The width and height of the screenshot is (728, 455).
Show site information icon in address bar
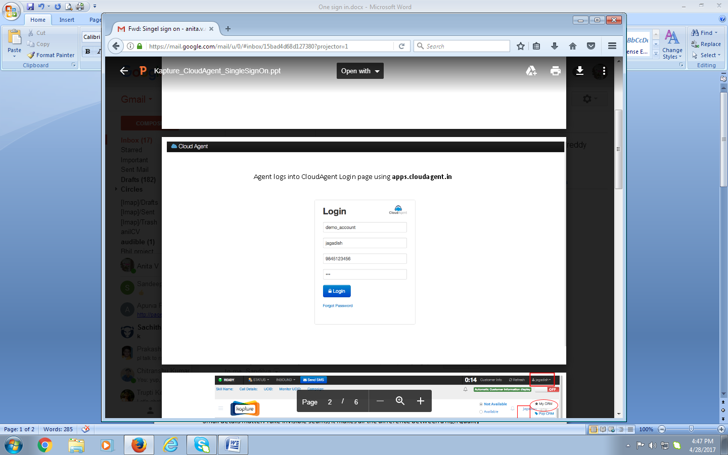tap(130, 46)
